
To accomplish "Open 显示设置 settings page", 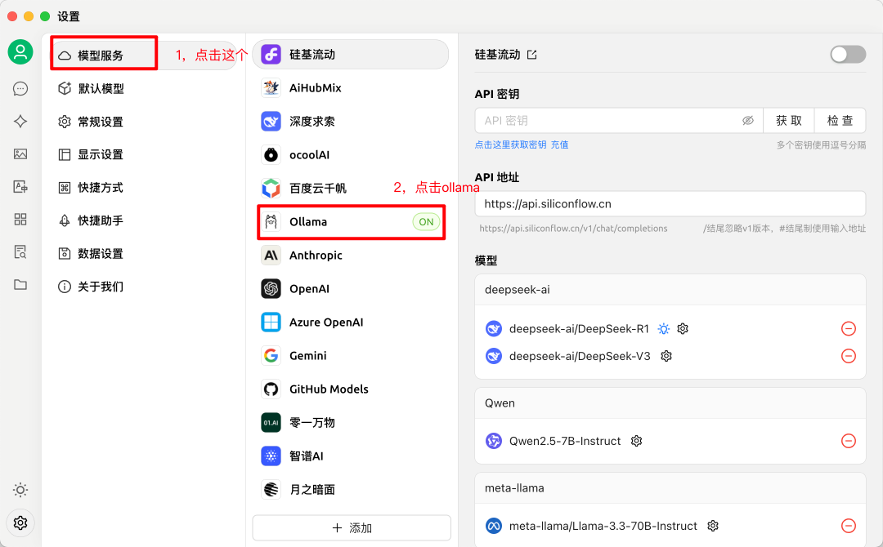I will pyautogui.click(x=145, y=154).
